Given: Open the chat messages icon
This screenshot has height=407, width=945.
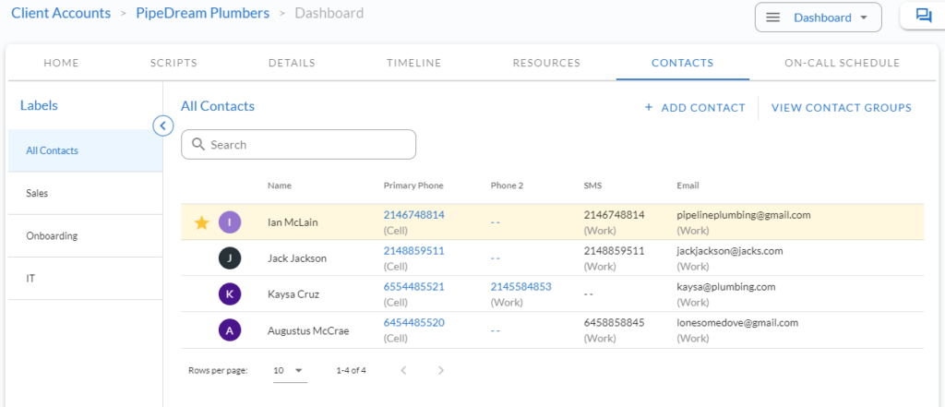Looking at the screenshot, I should [x=923, y=16].
